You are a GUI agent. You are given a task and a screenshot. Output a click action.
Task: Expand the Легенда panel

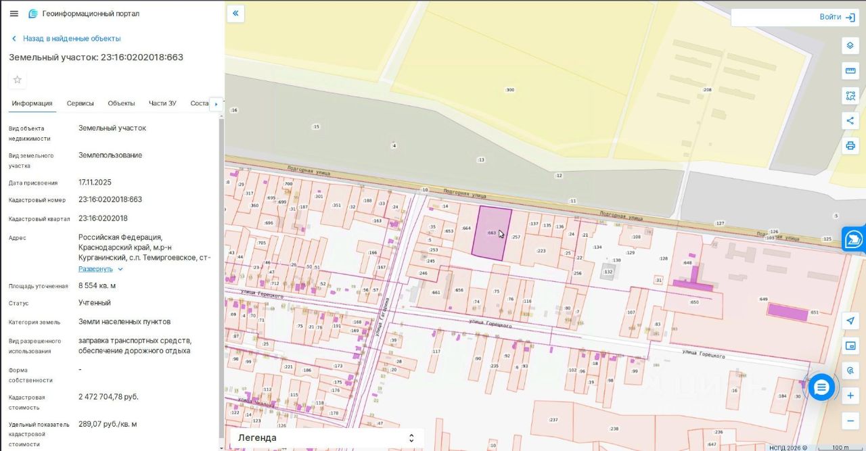click(x=327, y=438)
